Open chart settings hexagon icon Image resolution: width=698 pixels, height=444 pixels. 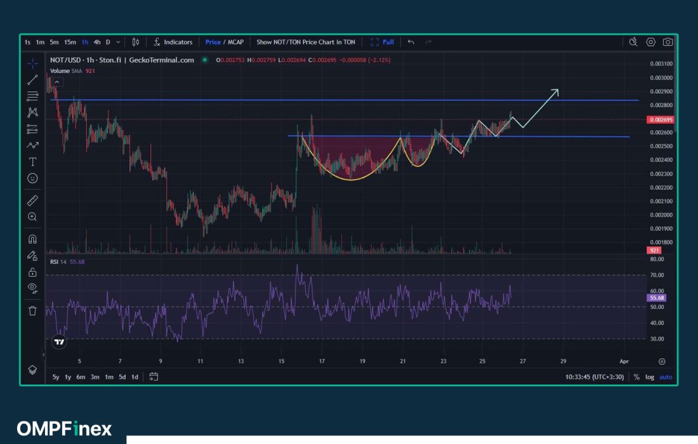(x=650, y=42)
